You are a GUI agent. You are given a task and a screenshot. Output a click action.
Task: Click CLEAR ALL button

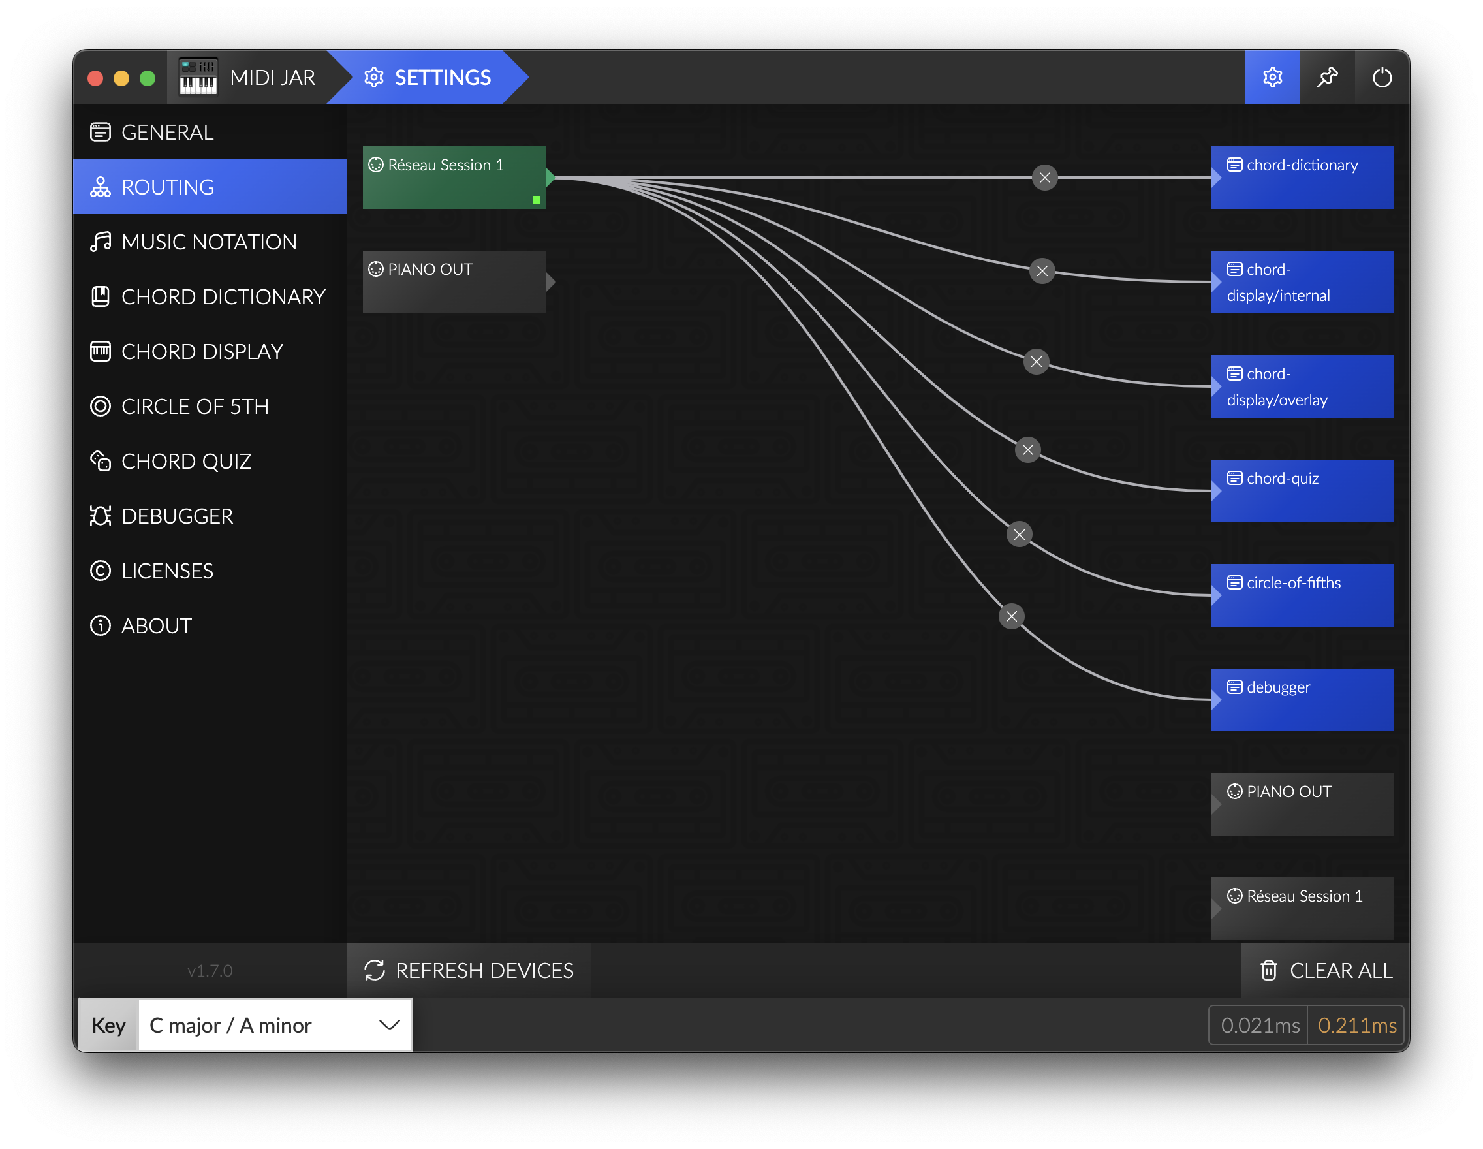(1323, 969)
